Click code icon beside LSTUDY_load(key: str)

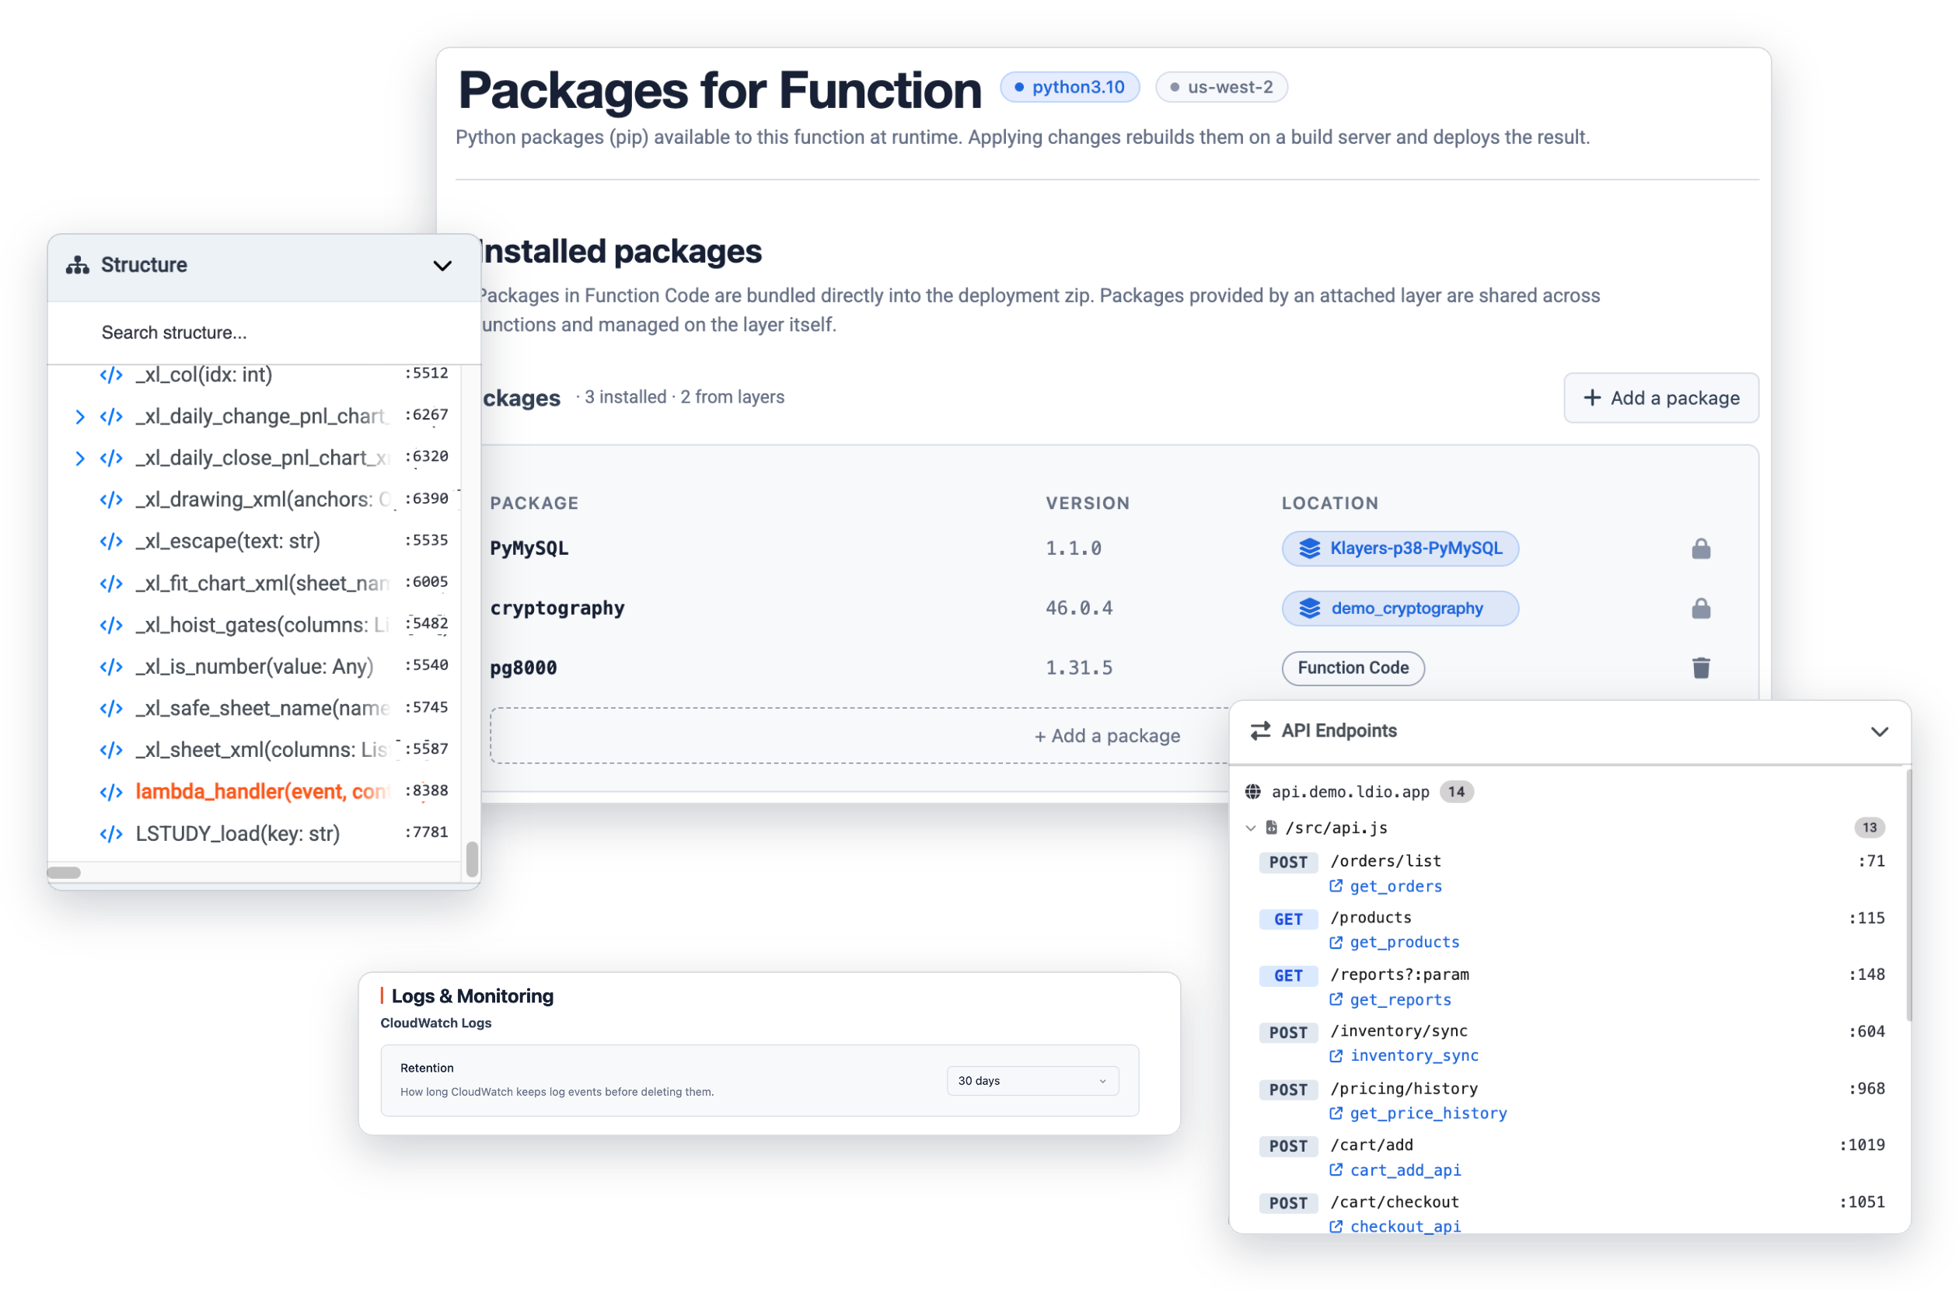[111, 834]
